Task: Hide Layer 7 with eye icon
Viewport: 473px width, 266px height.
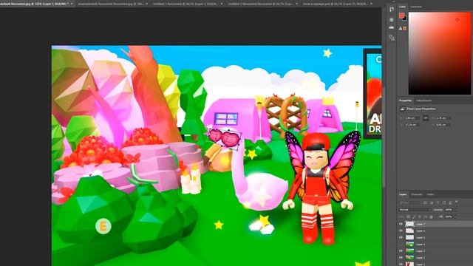Action: (x=401, y=224)
